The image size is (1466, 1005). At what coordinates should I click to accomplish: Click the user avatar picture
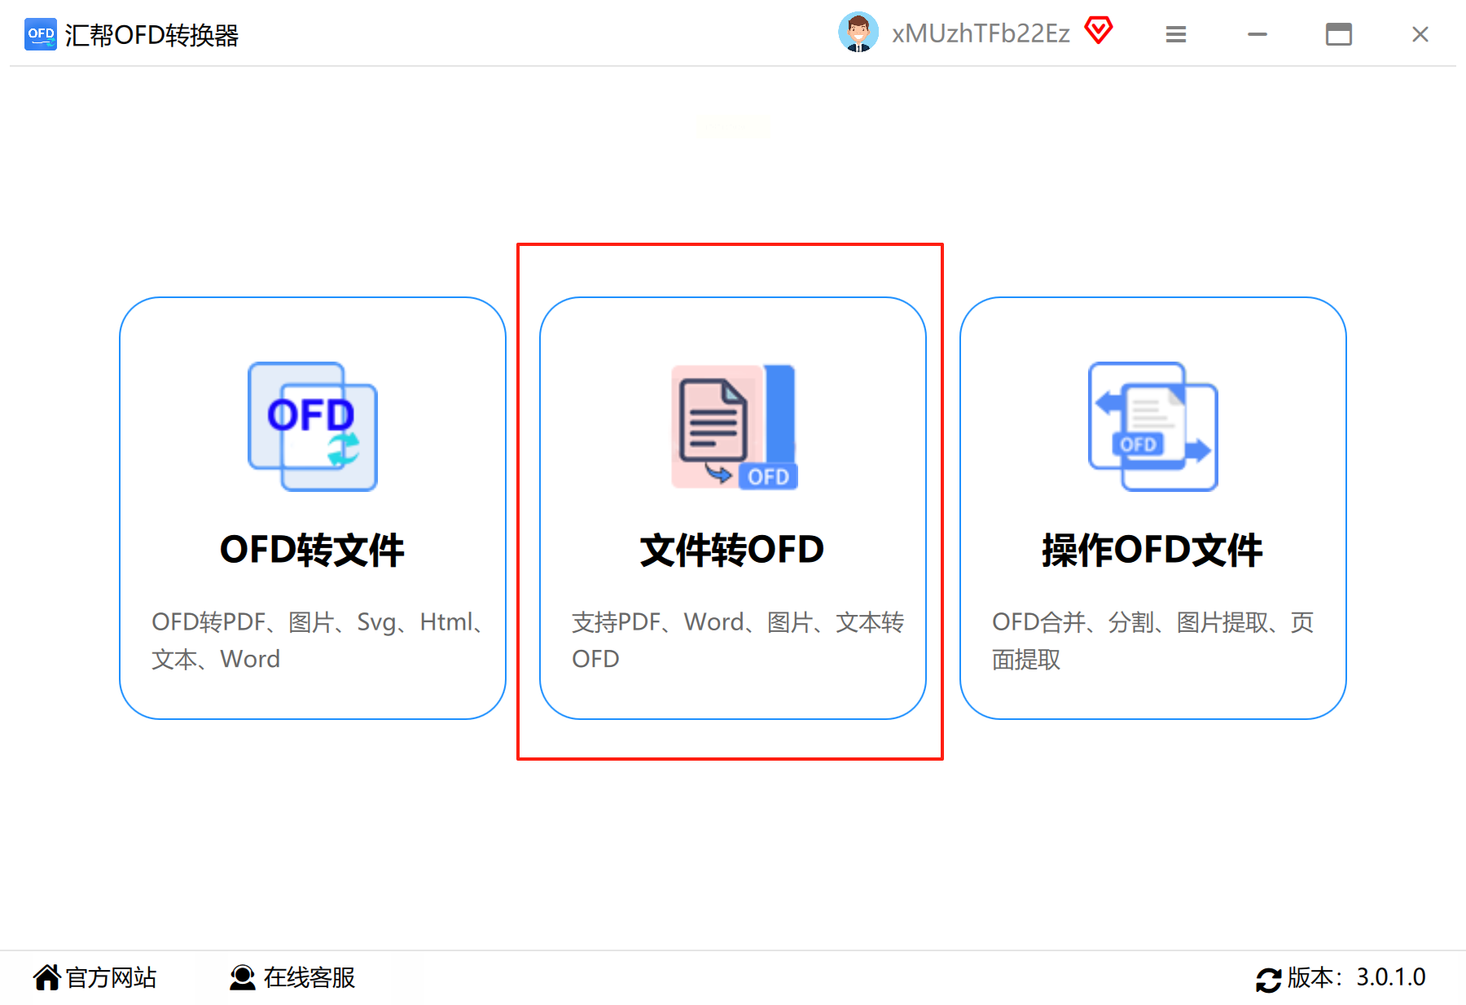[858, 33]
